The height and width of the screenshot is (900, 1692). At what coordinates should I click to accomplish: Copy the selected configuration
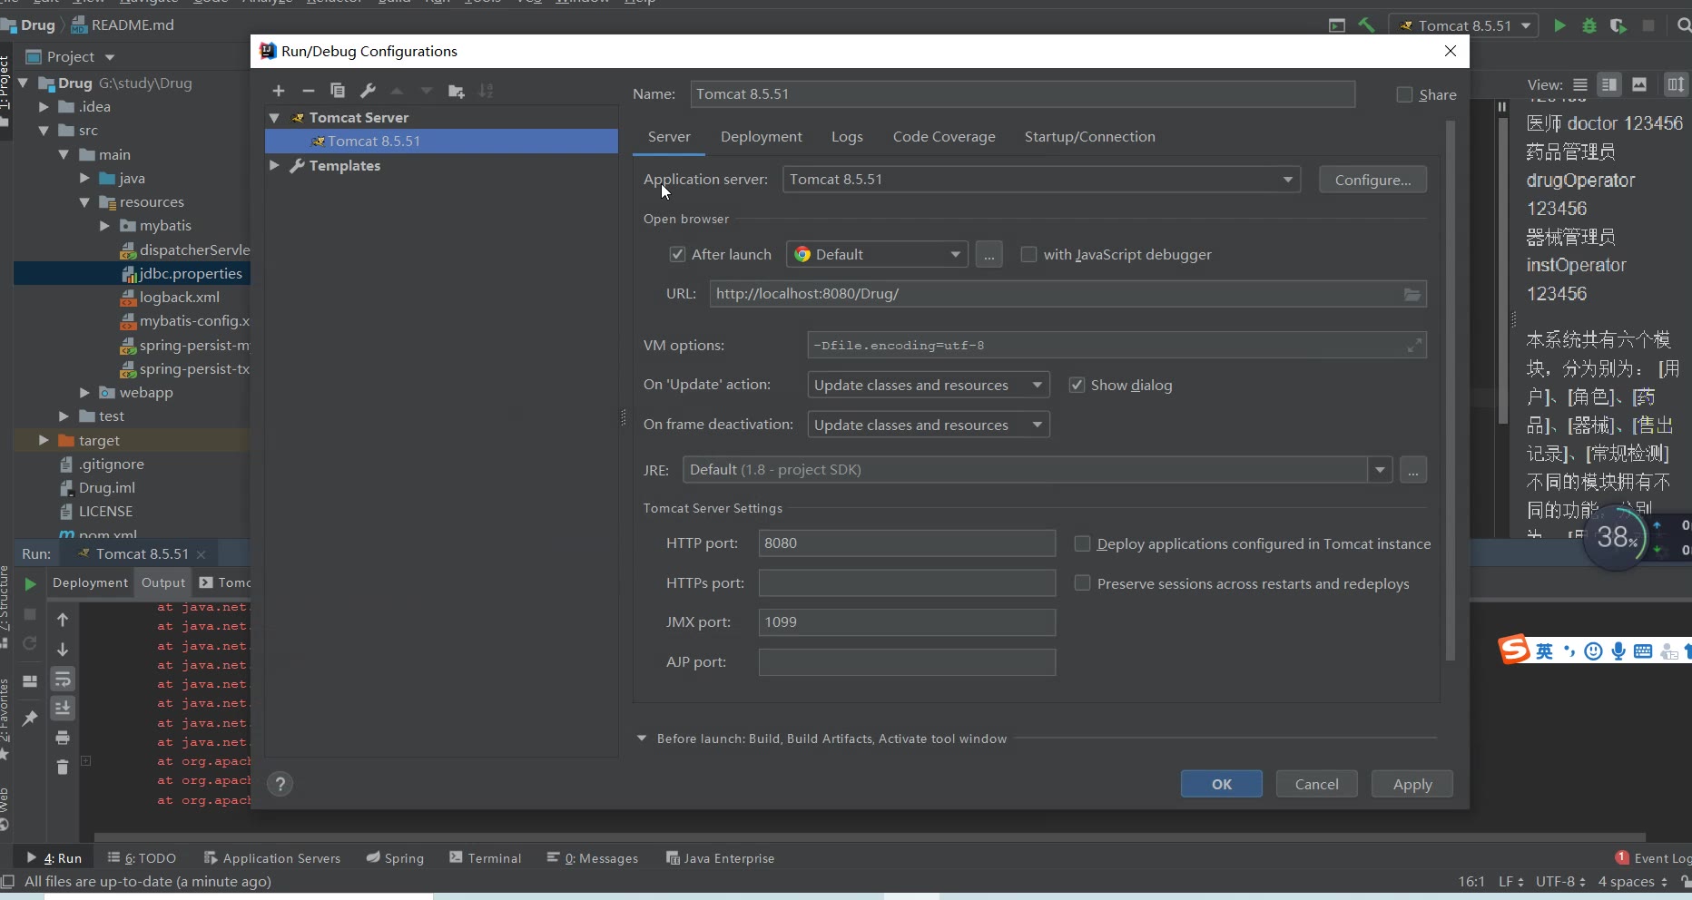(x=338, y=91)
